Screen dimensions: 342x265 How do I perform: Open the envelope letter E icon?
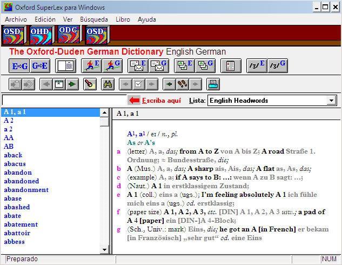coord(138,65)
